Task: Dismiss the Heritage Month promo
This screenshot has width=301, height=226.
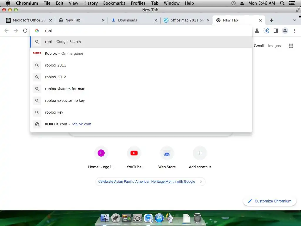Action: tap(201, 181)
